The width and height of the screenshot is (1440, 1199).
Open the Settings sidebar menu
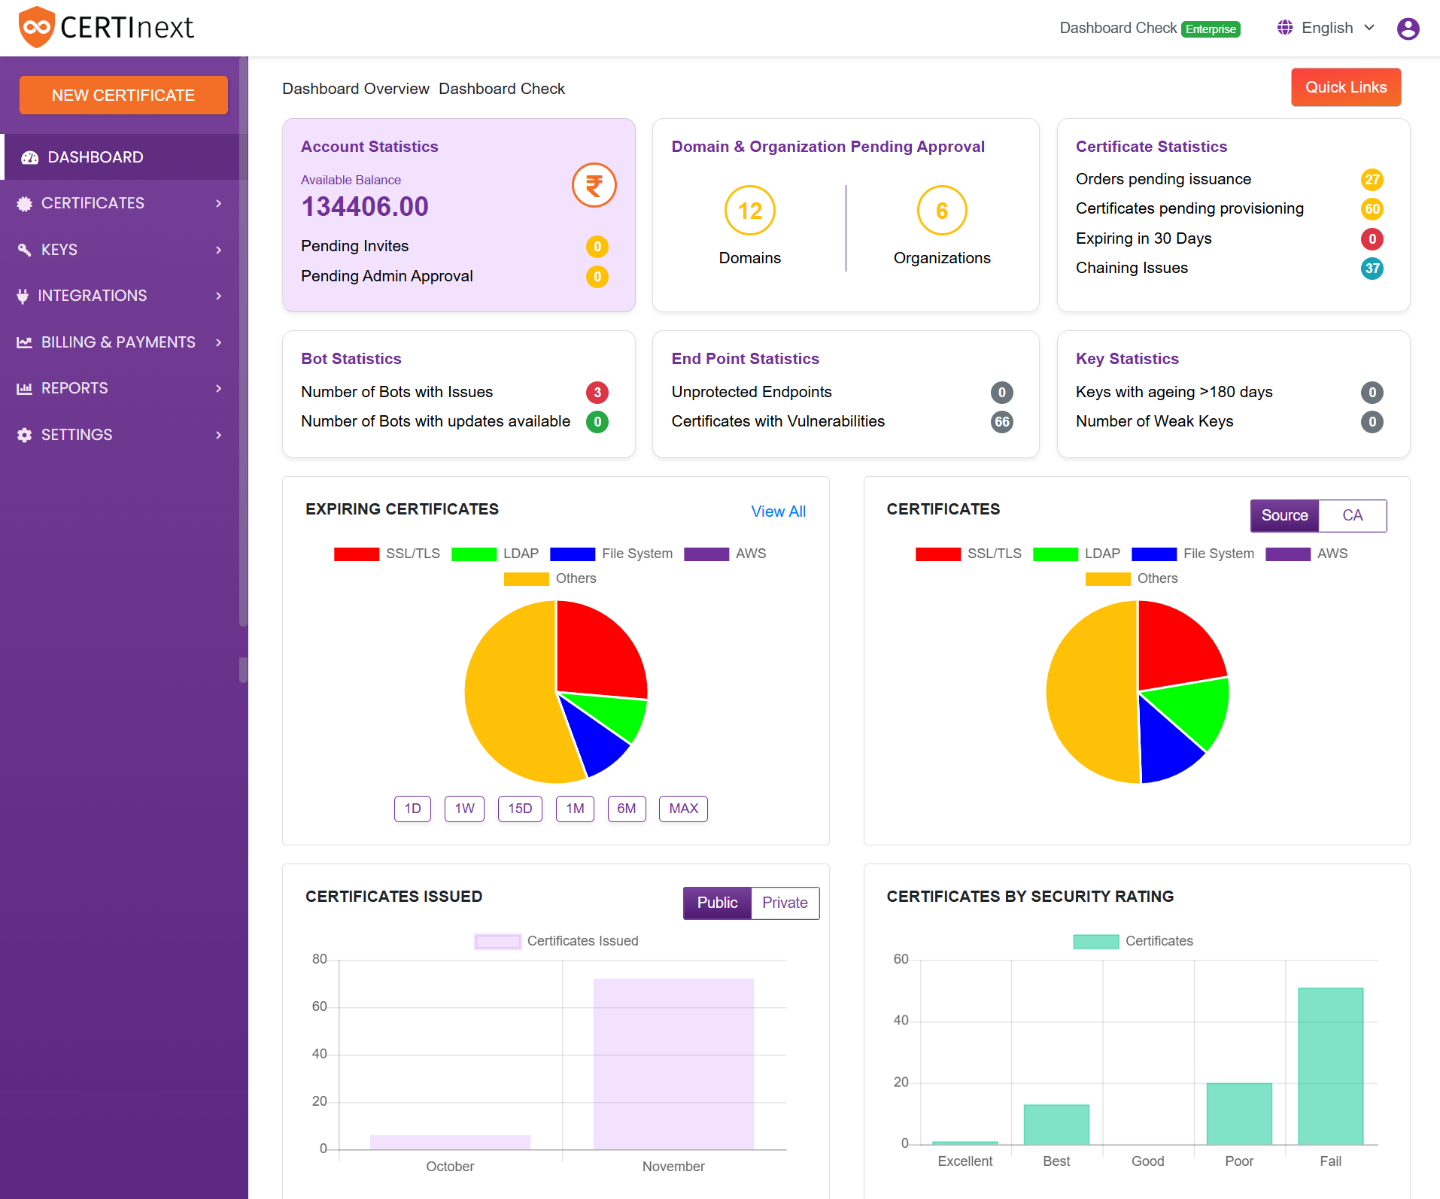pyautogui.click(x=120, y=435)
